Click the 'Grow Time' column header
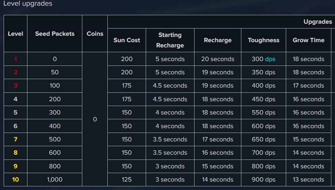 click(308, 40)
